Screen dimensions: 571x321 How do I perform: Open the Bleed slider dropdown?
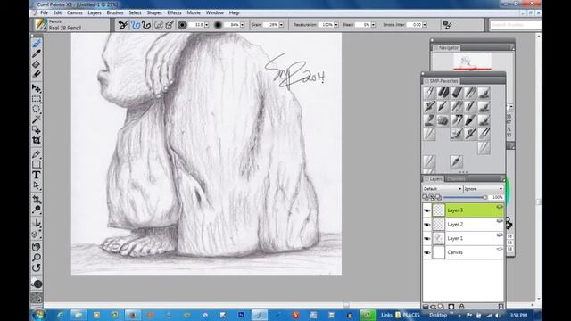(373, 25)
